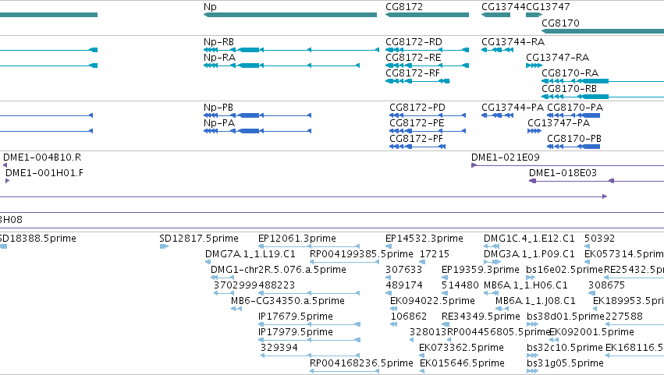The width and height of the screenshot is (664, 375).
Task: Click the CG13747-RA transcript arrows
Action: (534, 65)
